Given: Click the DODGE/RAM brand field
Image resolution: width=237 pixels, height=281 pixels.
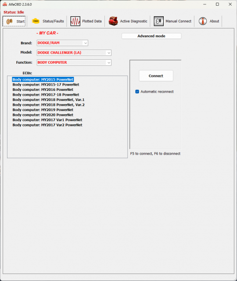Looking at the screenshot, I should pyautogui.click(x=62, y=43).
